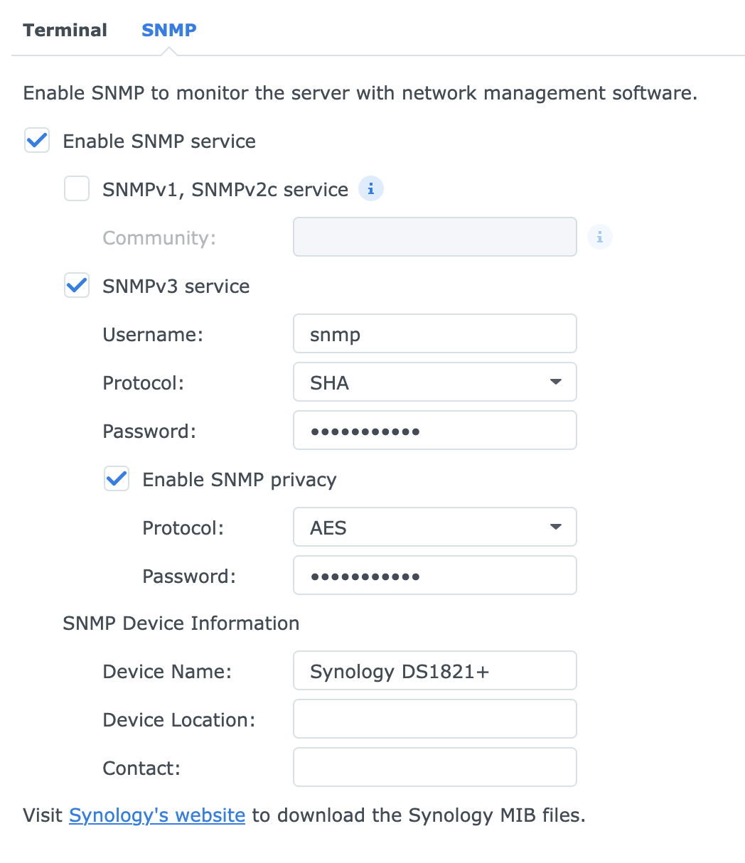This screenshot has height=863, width=745.
Task: Uncheck Enable SNMP service checkbox
Action: point(37,141)
